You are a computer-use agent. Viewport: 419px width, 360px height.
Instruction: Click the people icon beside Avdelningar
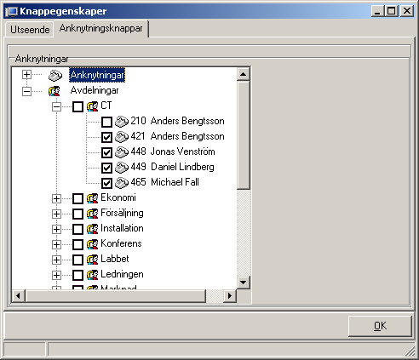tap(55, 91)
